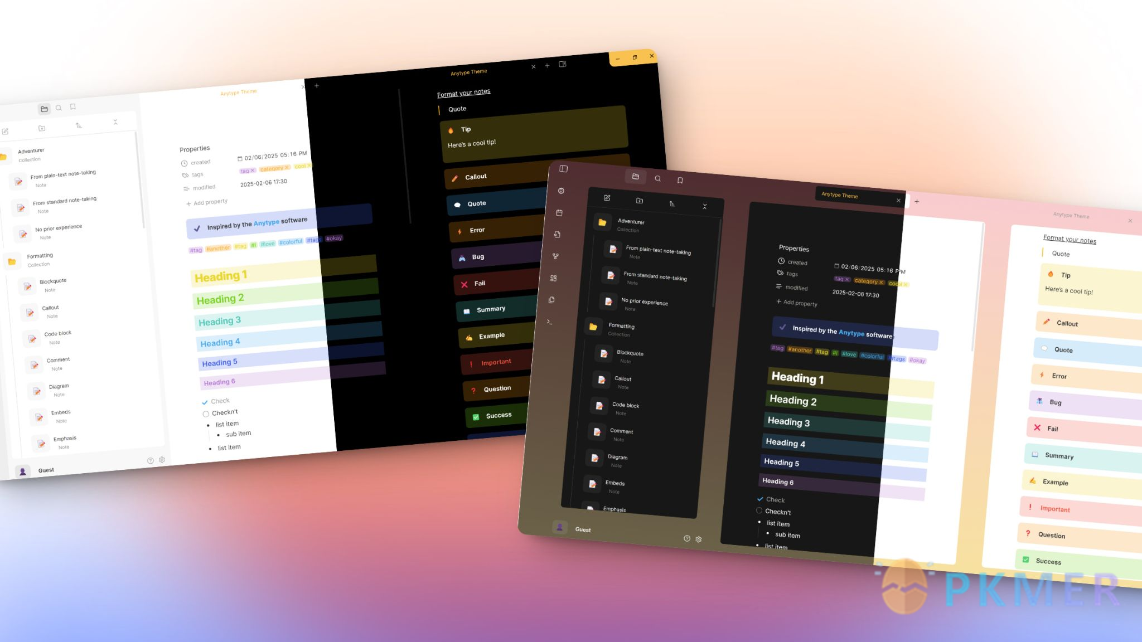Tick the "Checkn't" checkbox in light note

206,414
